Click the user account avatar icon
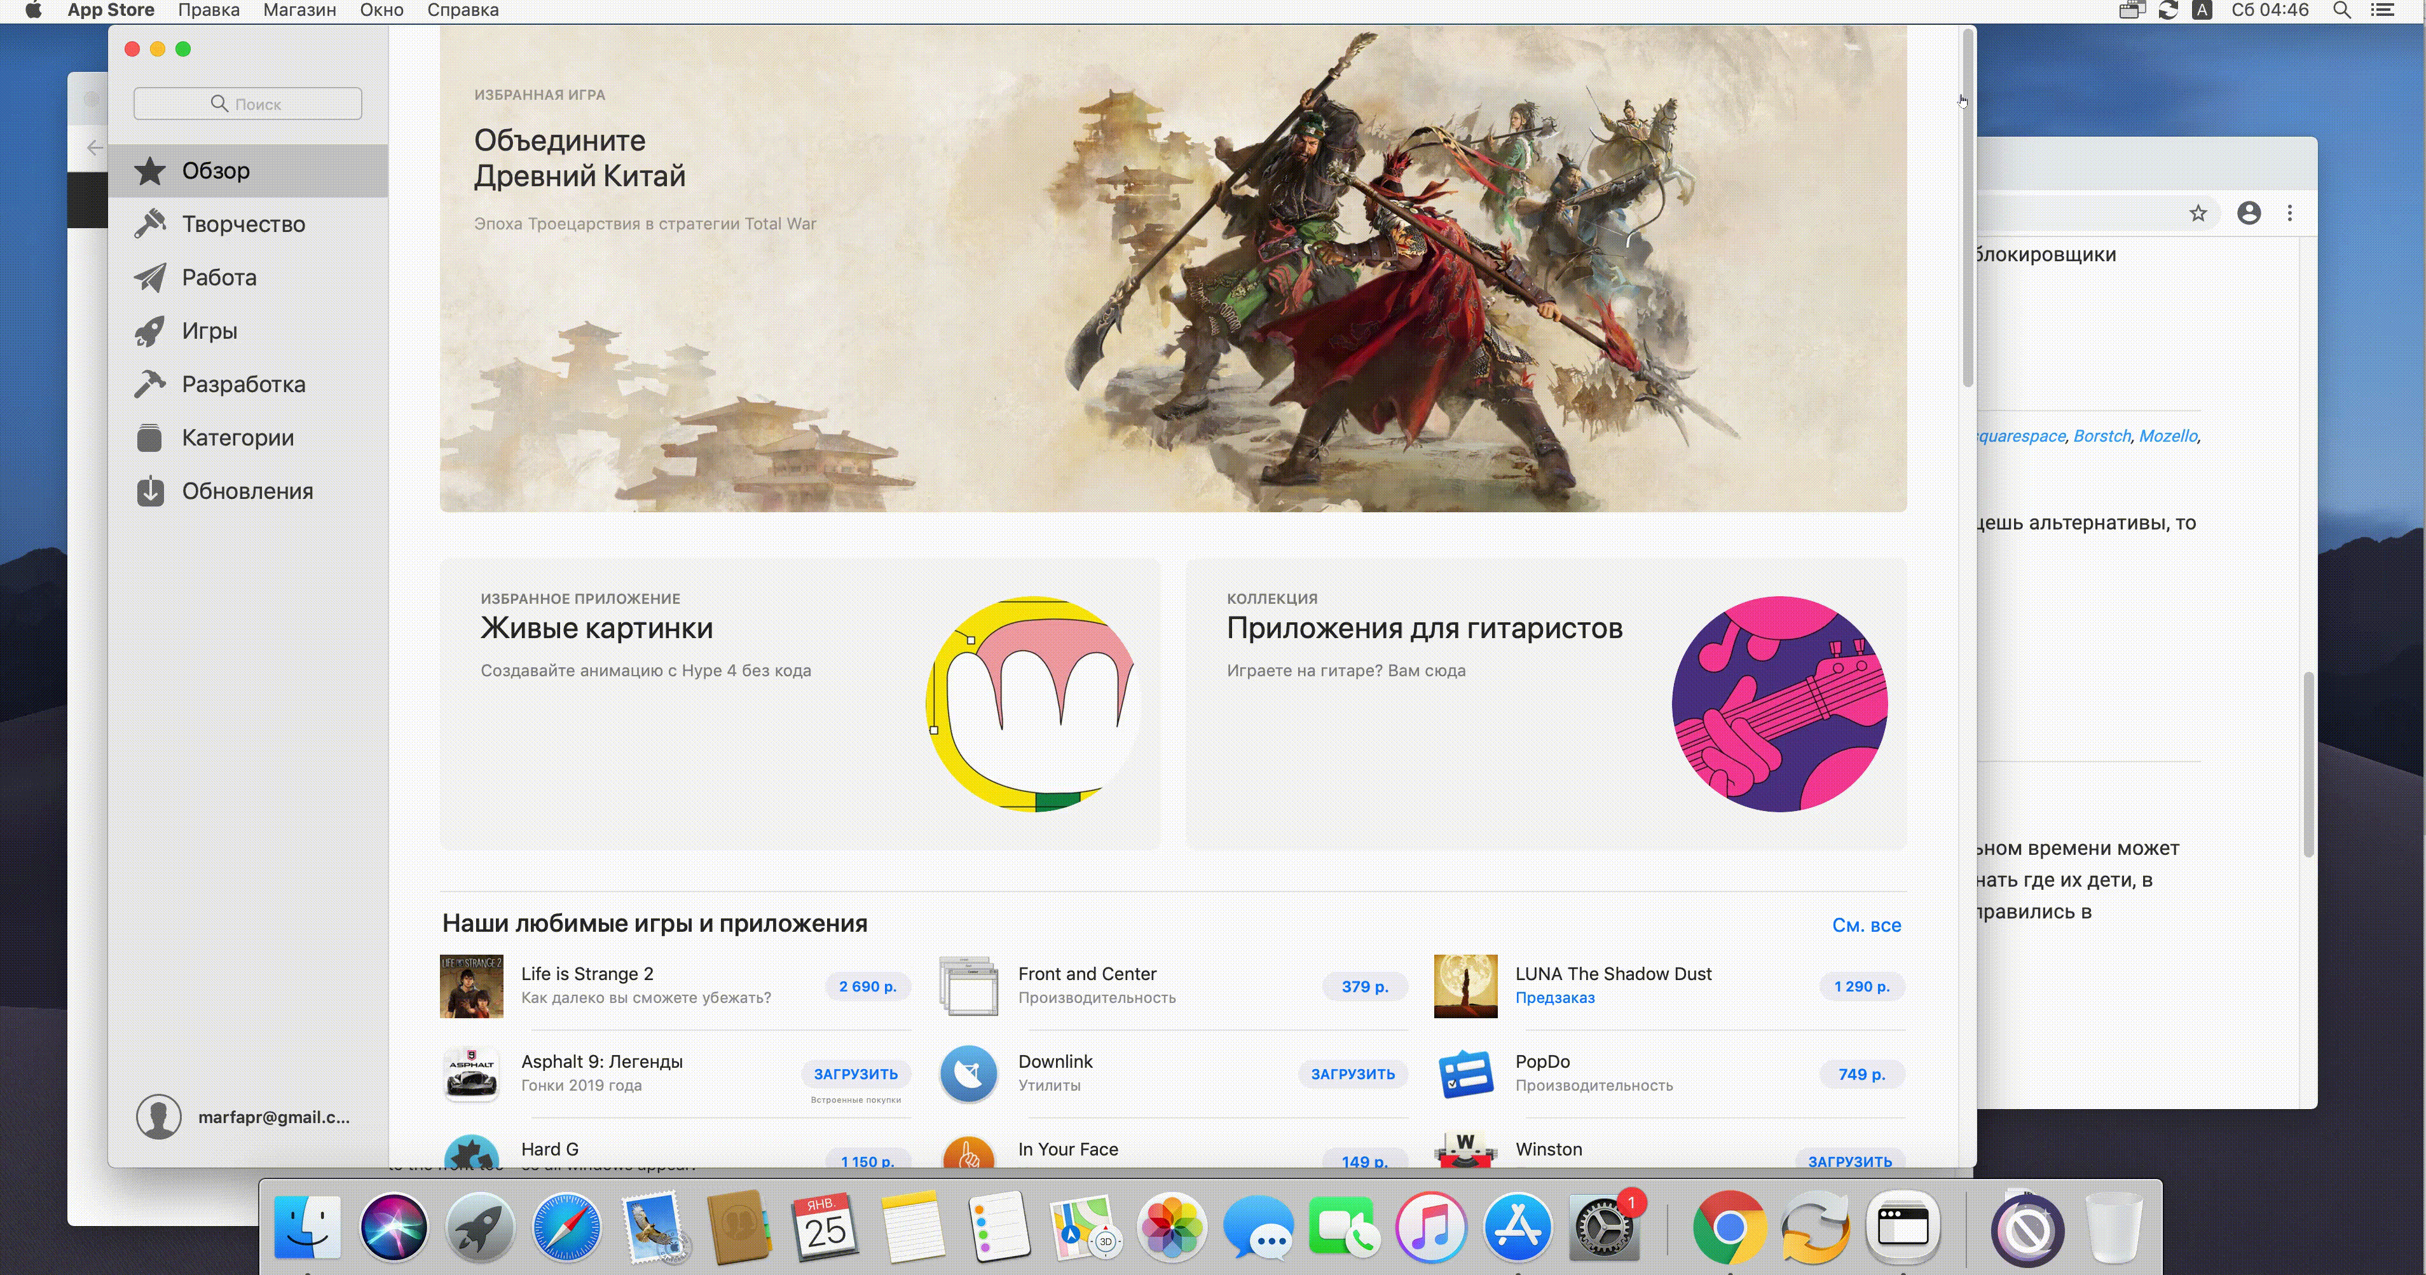The width and height of the screenshot is (2426, 1275). click(x=158, y=1117)
